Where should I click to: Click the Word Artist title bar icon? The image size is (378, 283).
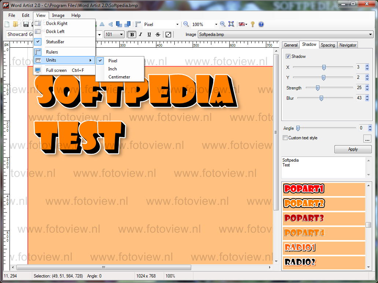point(6,5)
